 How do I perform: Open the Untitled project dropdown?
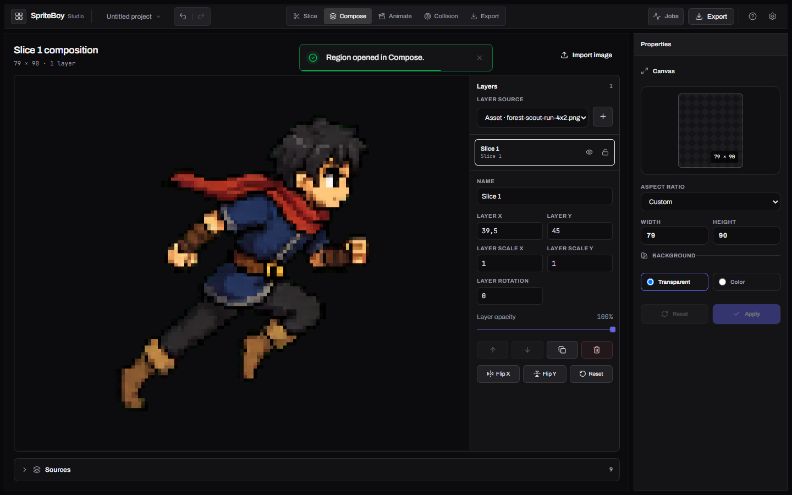point(134,16)
